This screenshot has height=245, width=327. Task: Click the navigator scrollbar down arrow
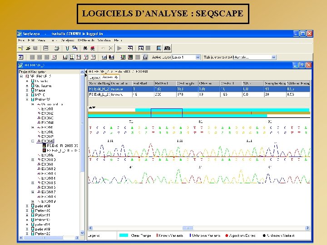pos(82,233)
